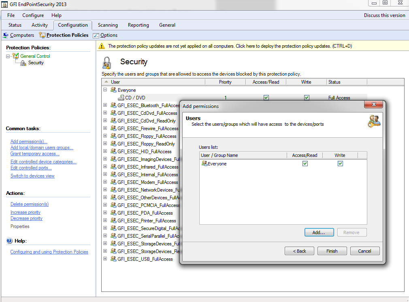Switch to the Activity tab
Viewport: 409px width, 302px height.
[x=40, y=25]
